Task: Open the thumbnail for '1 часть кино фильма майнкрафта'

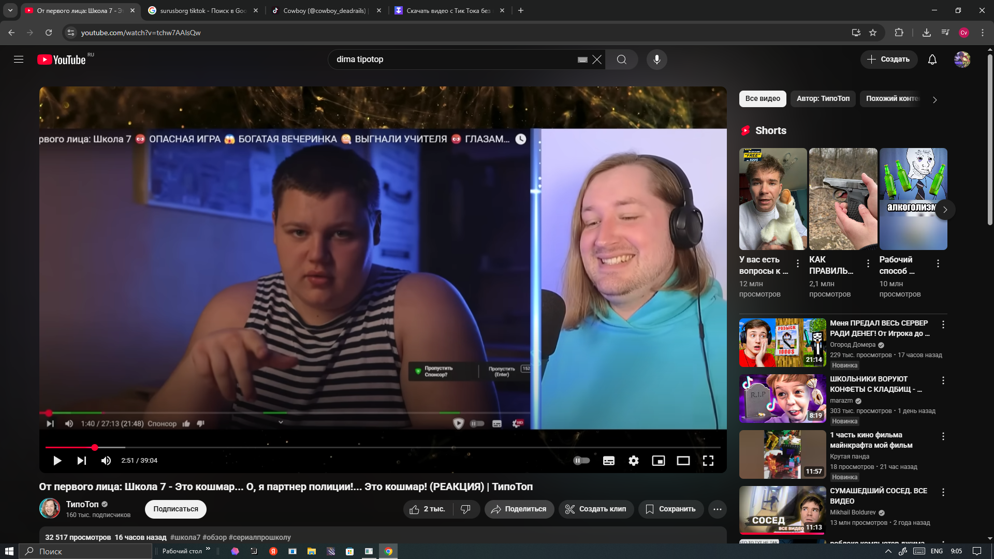Action: tap(782, 454)
